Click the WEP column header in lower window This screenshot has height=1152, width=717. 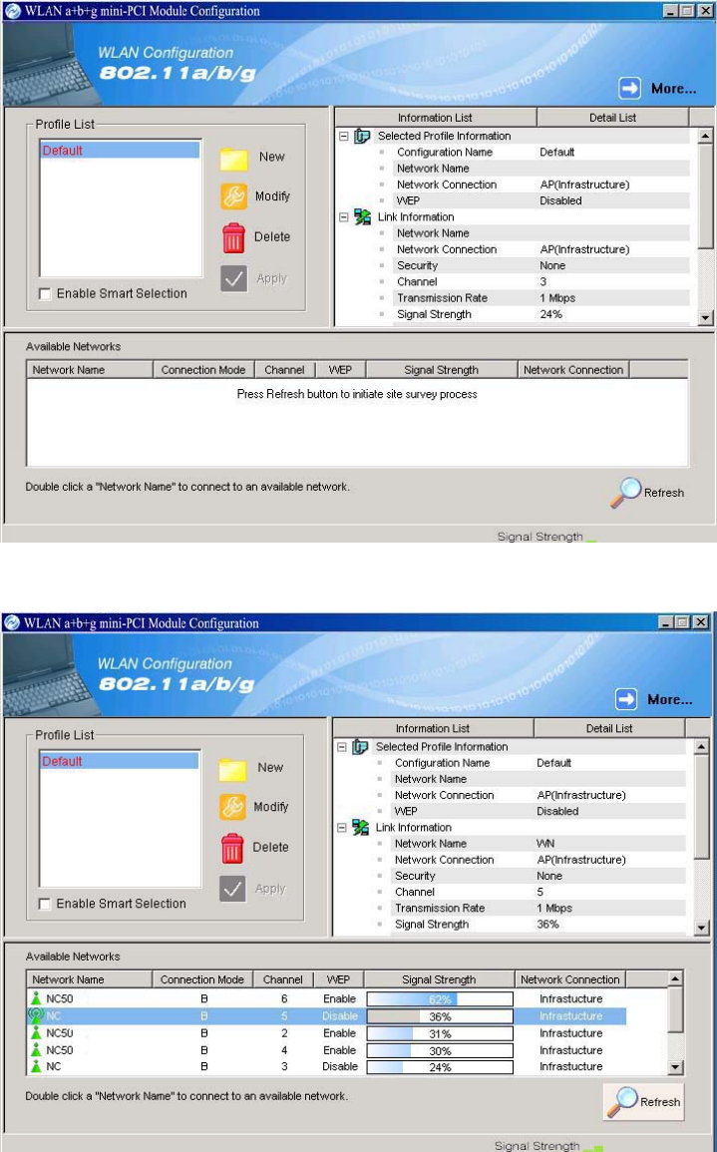tap(338, 979)
